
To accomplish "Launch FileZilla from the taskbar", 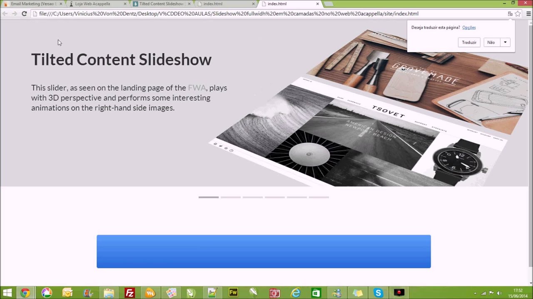I will [x=130, y=293].
